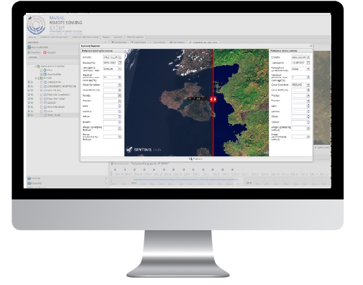Tick the False color (vegetation) checkbox
This screenshot has height=285, width=363.
click(41, 95)
